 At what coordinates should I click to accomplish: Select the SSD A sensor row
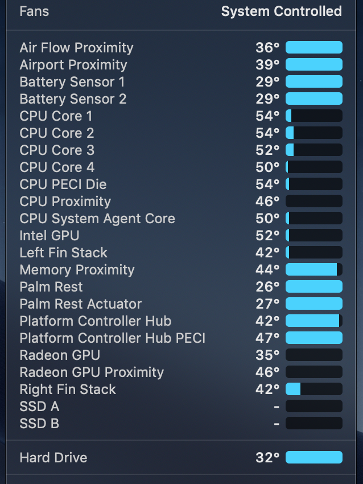[181, 407]
